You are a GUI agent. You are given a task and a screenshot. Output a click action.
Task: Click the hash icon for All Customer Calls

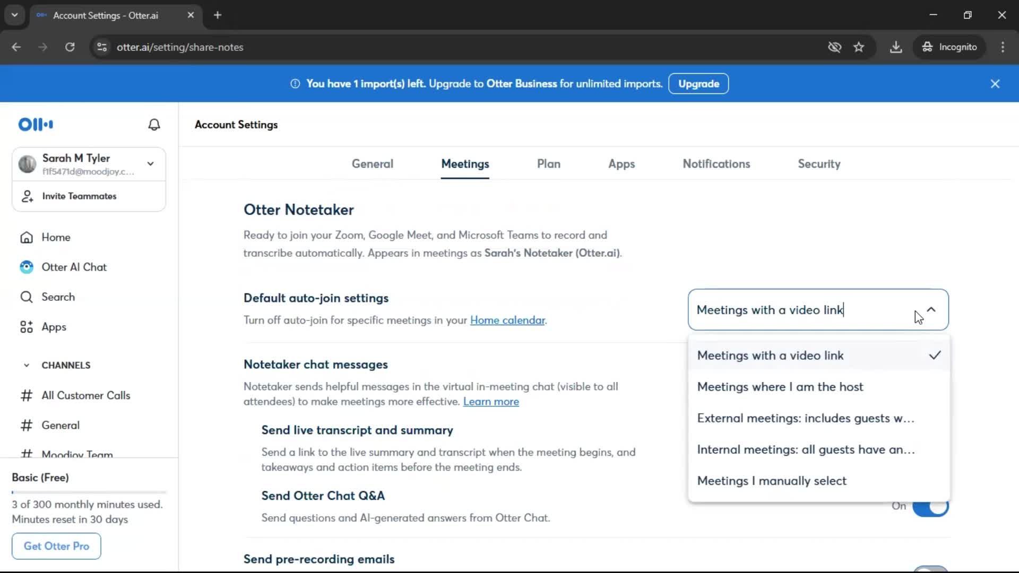27,395
